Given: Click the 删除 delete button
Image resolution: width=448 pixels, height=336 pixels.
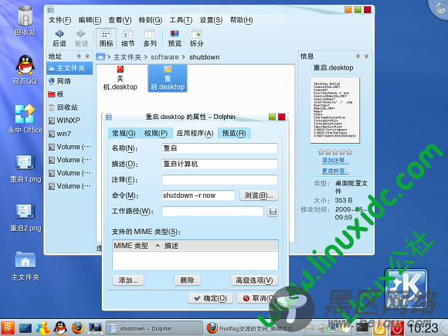Looking at the screenshot, I should [x=187, y=280].
